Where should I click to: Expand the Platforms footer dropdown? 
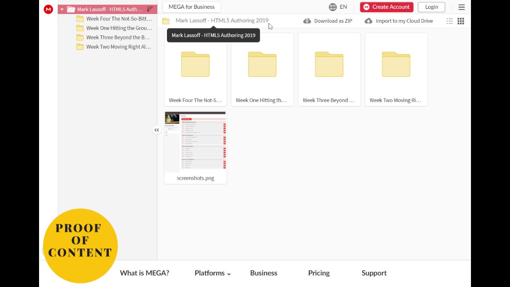[213, 273]
